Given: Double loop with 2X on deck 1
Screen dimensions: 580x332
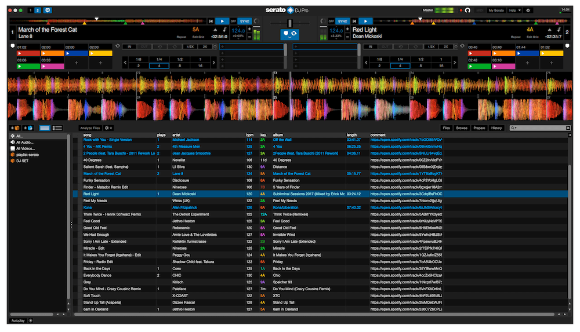Looking at the screenshot, I should pos(205,46).
